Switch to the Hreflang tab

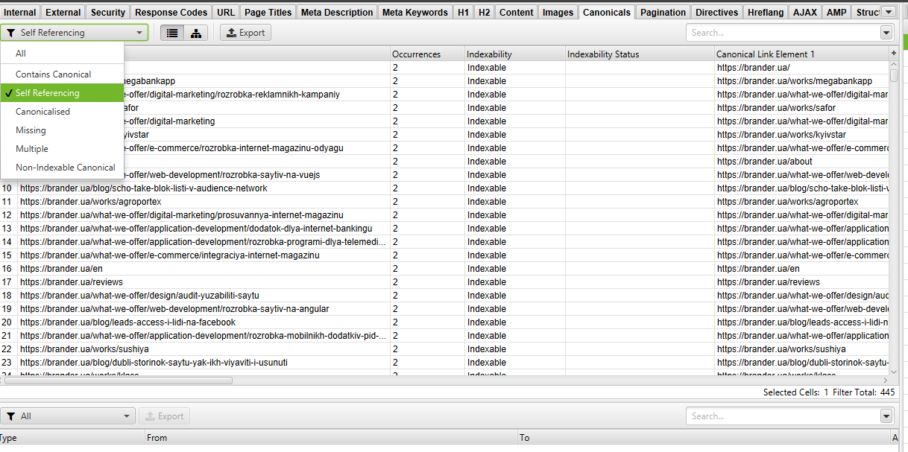click(x=766, y=12)
